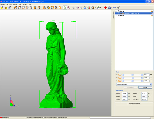Screen dimensions: 154x119
Task: Click the blue circular icon beside red plus
Action: (x=109, y=8)
